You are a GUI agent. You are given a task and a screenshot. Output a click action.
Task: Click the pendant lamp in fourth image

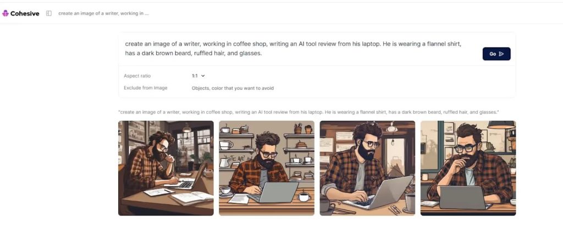tap(501, 125)
